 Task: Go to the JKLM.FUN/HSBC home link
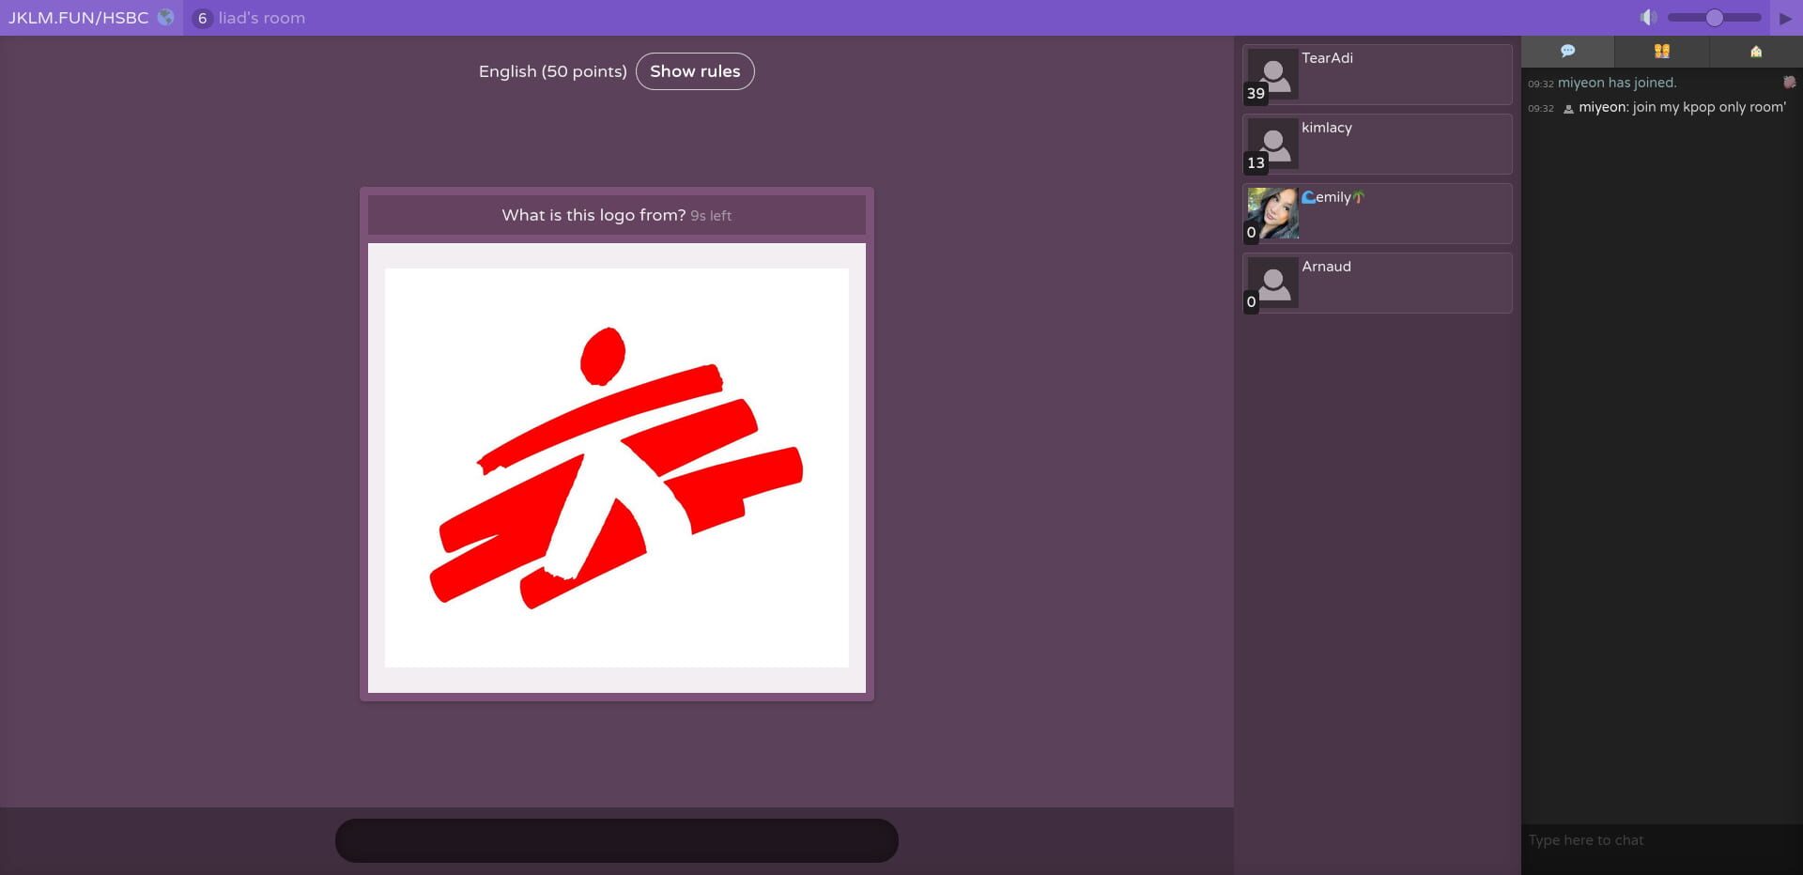(x=79, y=18)
